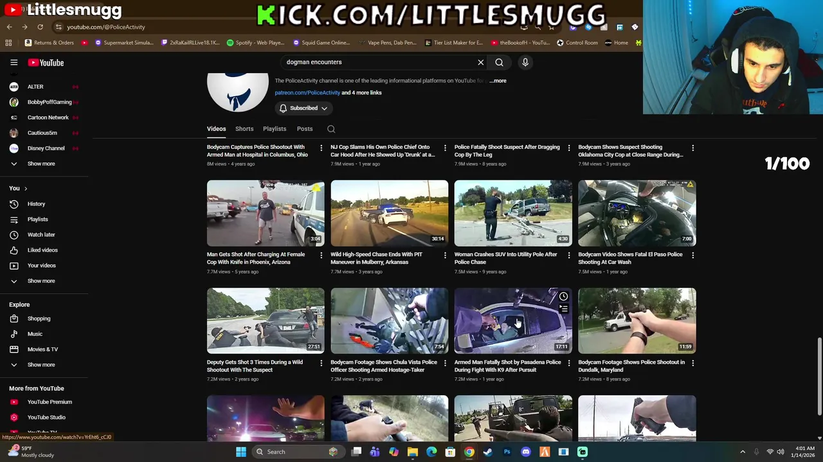
Task: Open Shopping in Explore
Action: (39, 318)
